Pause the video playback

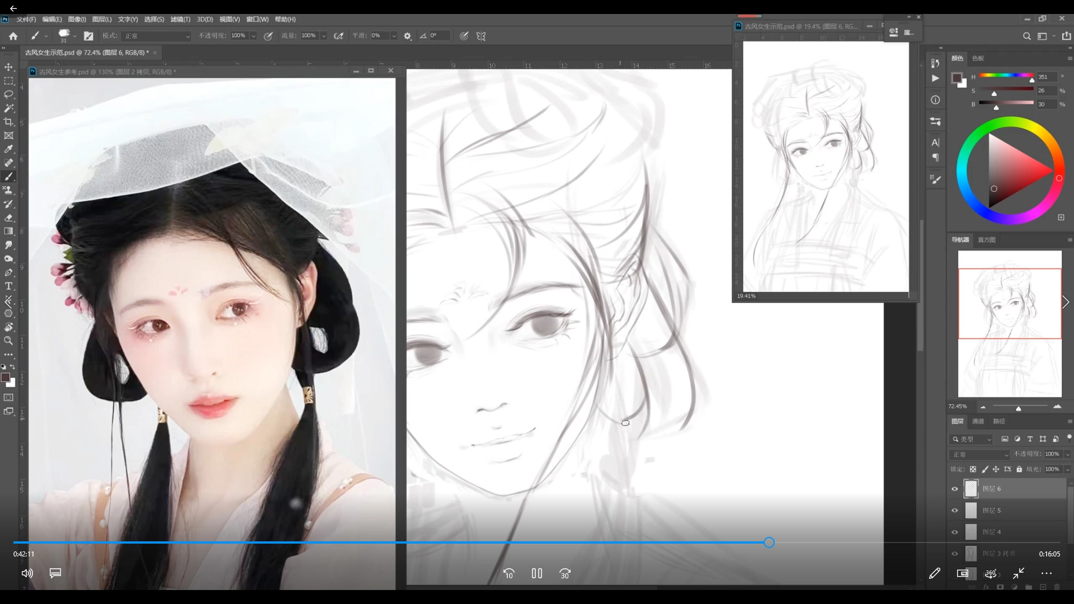click(x=537, y=573)
